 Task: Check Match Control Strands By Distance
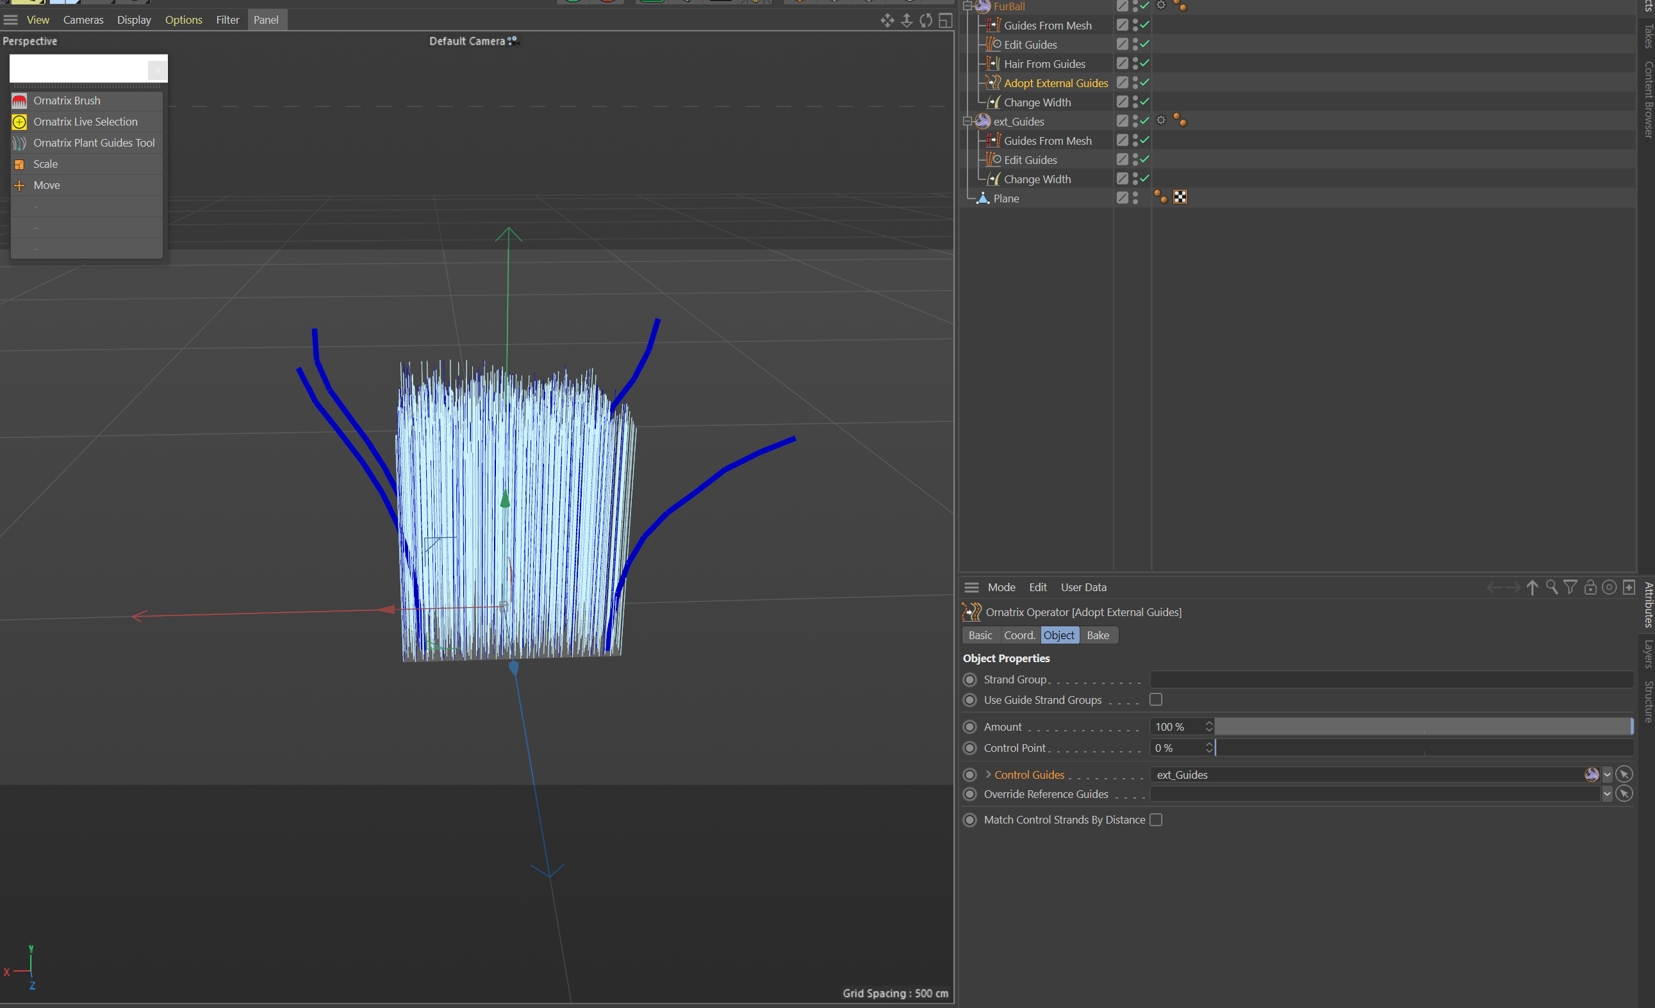click(x=1156, y=820)
